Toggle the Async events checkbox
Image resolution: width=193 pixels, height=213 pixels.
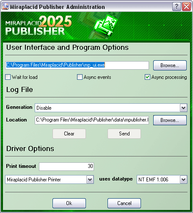point(80,77)
